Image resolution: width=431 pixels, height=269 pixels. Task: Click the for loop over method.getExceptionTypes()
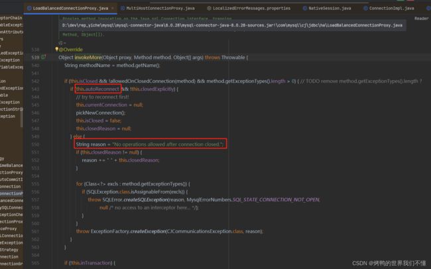point(133,184)
